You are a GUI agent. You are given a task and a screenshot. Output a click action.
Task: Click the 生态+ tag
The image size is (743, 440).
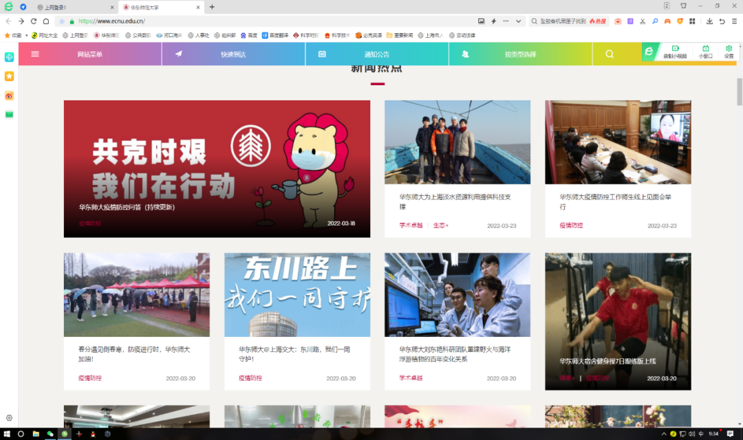tap(441, 225)
